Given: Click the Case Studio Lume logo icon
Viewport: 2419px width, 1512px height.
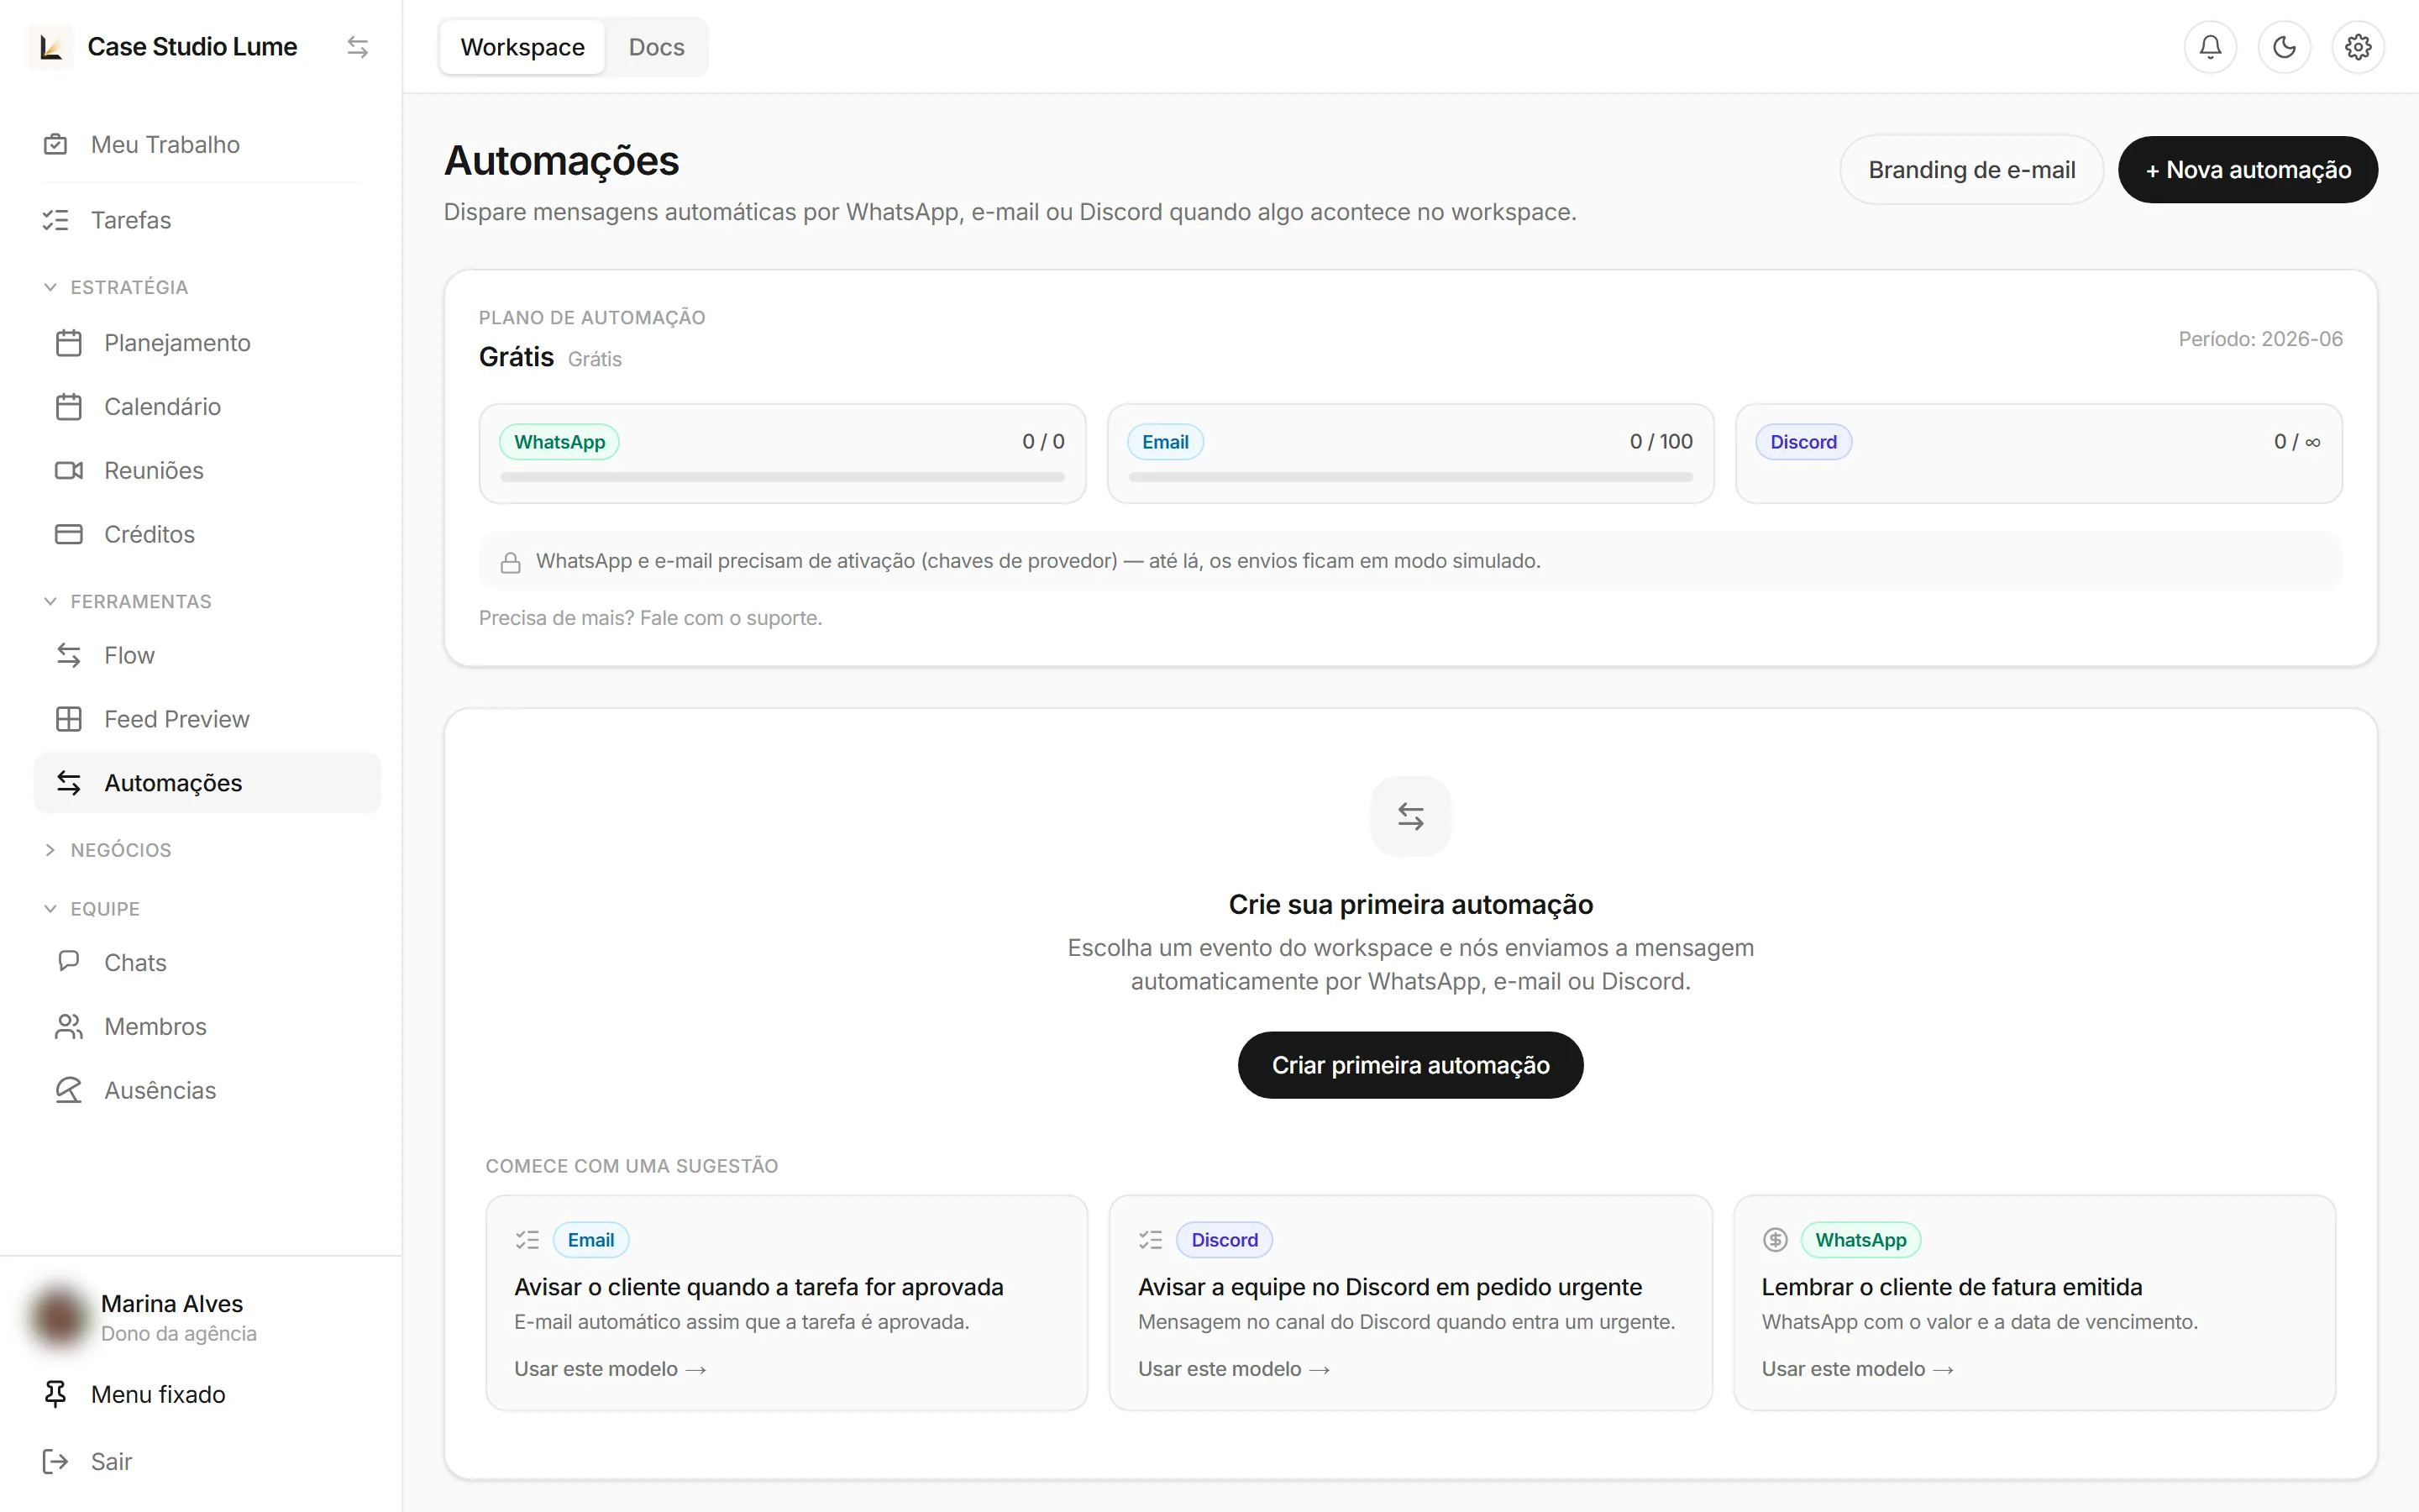Looking at the screenshot, I should click(50, 47).
